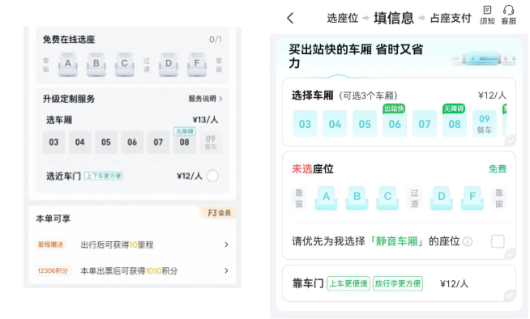Click the ¥13/人 price in 选车厢
The height and width of the screenshot is (319, 530).
point(205,120)
